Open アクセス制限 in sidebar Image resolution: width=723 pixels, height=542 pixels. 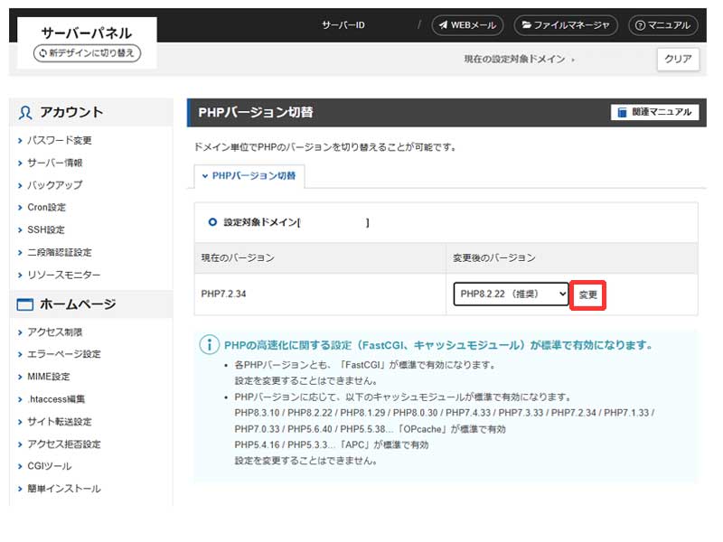[55, 332]
